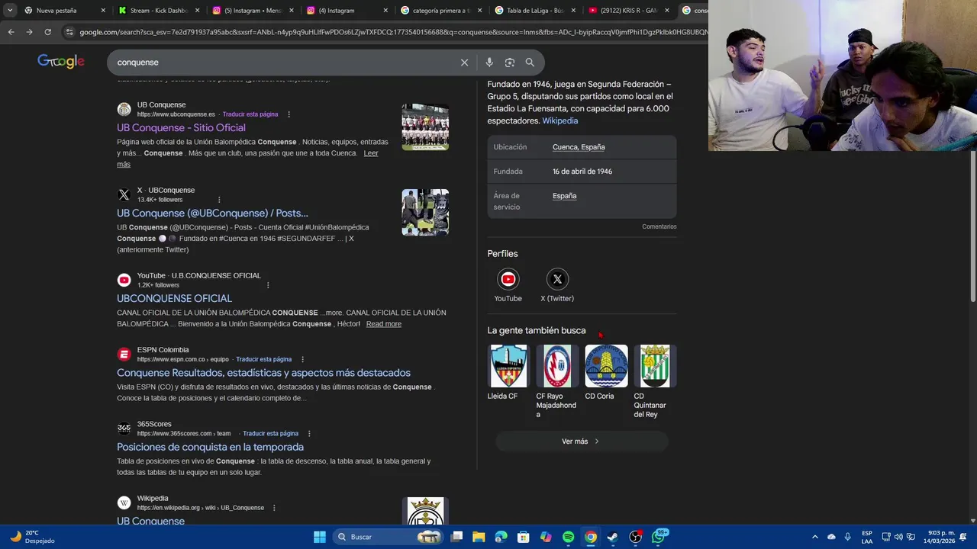Open options menu for Wikipedia result
Image resolution: width=977 pixels, height=549 pixels.
tap(274, 508)
